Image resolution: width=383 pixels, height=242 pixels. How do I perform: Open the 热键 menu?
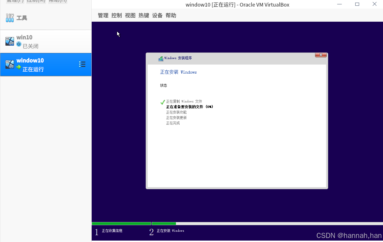click(144, 15)
